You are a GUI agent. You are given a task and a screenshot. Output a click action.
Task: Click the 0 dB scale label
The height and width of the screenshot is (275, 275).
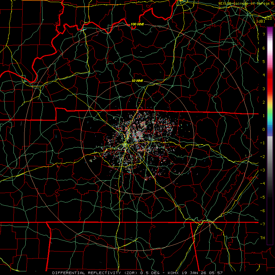tap(264, 130)
